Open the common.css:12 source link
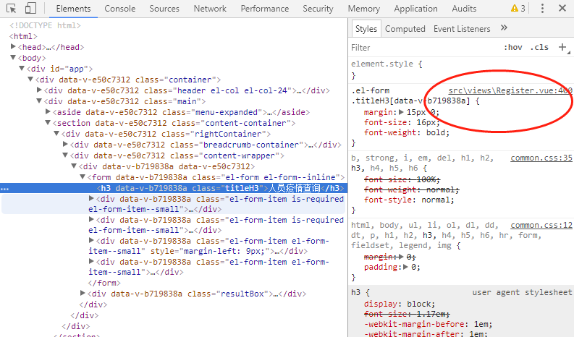 pyautogui.click(x=541, y=225)
